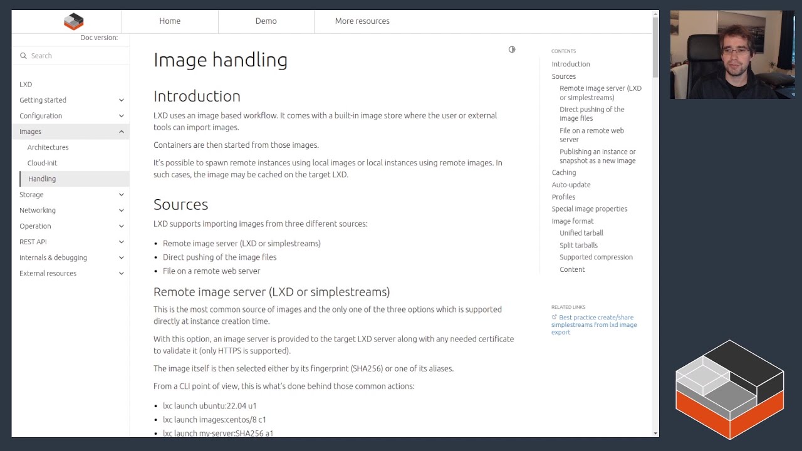Image resolution: width=802 pixels, height=451 pixels.
Task: Click the external link icon beside Best practice
Action: point(554,318)
